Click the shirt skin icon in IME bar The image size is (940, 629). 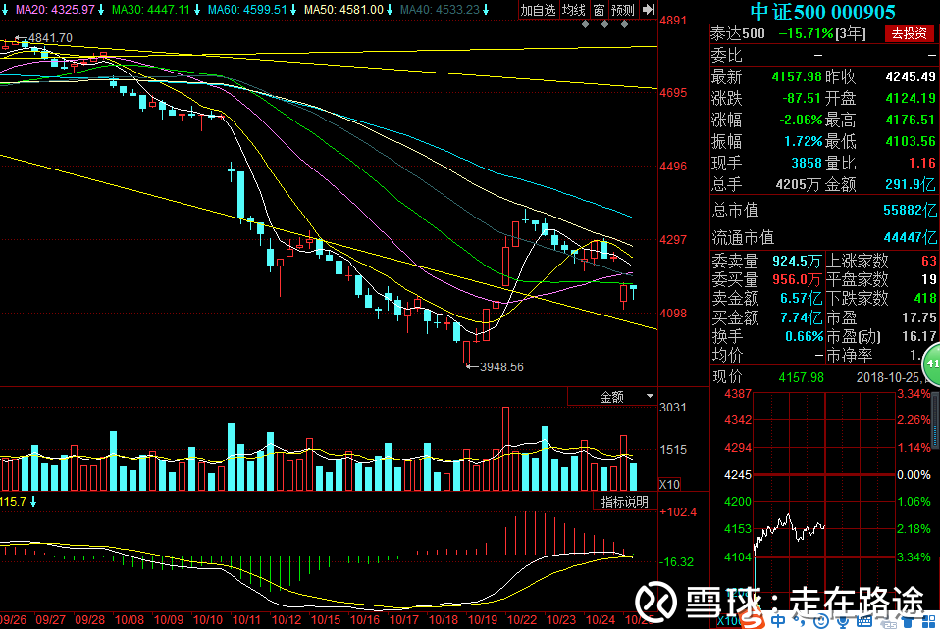[909, 622]
